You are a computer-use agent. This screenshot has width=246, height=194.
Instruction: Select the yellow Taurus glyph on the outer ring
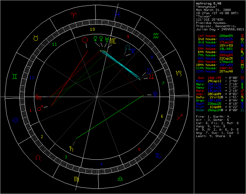pos(36,38)
